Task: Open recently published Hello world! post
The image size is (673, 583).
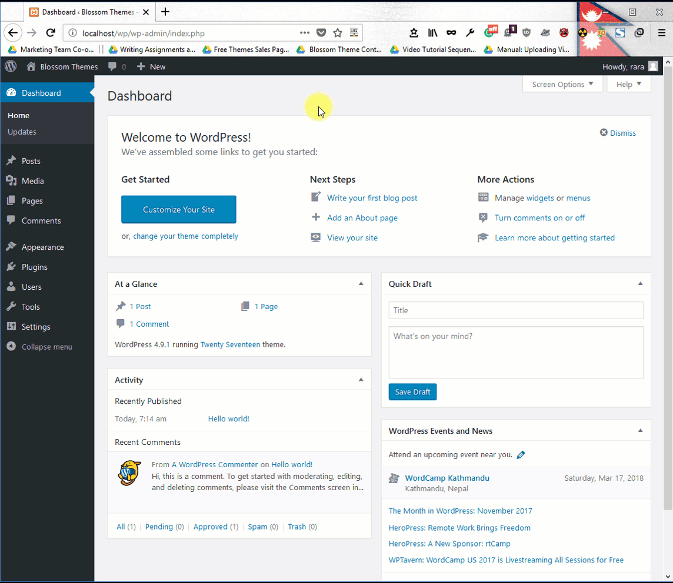Action: [x=229, y=419]
